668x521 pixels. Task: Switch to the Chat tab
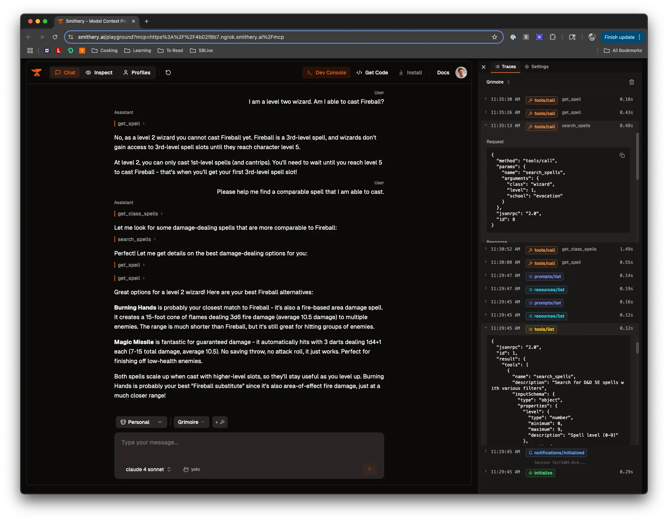point(65,73)
